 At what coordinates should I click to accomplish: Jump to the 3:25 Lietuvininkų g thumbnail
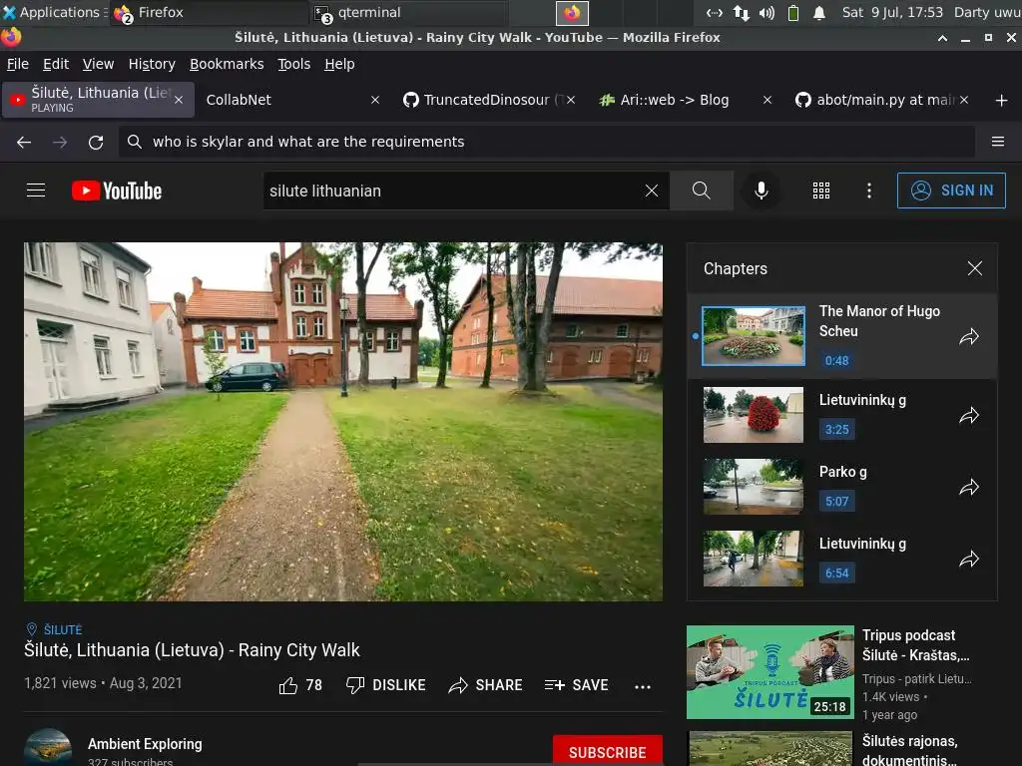tap(754, 415)
